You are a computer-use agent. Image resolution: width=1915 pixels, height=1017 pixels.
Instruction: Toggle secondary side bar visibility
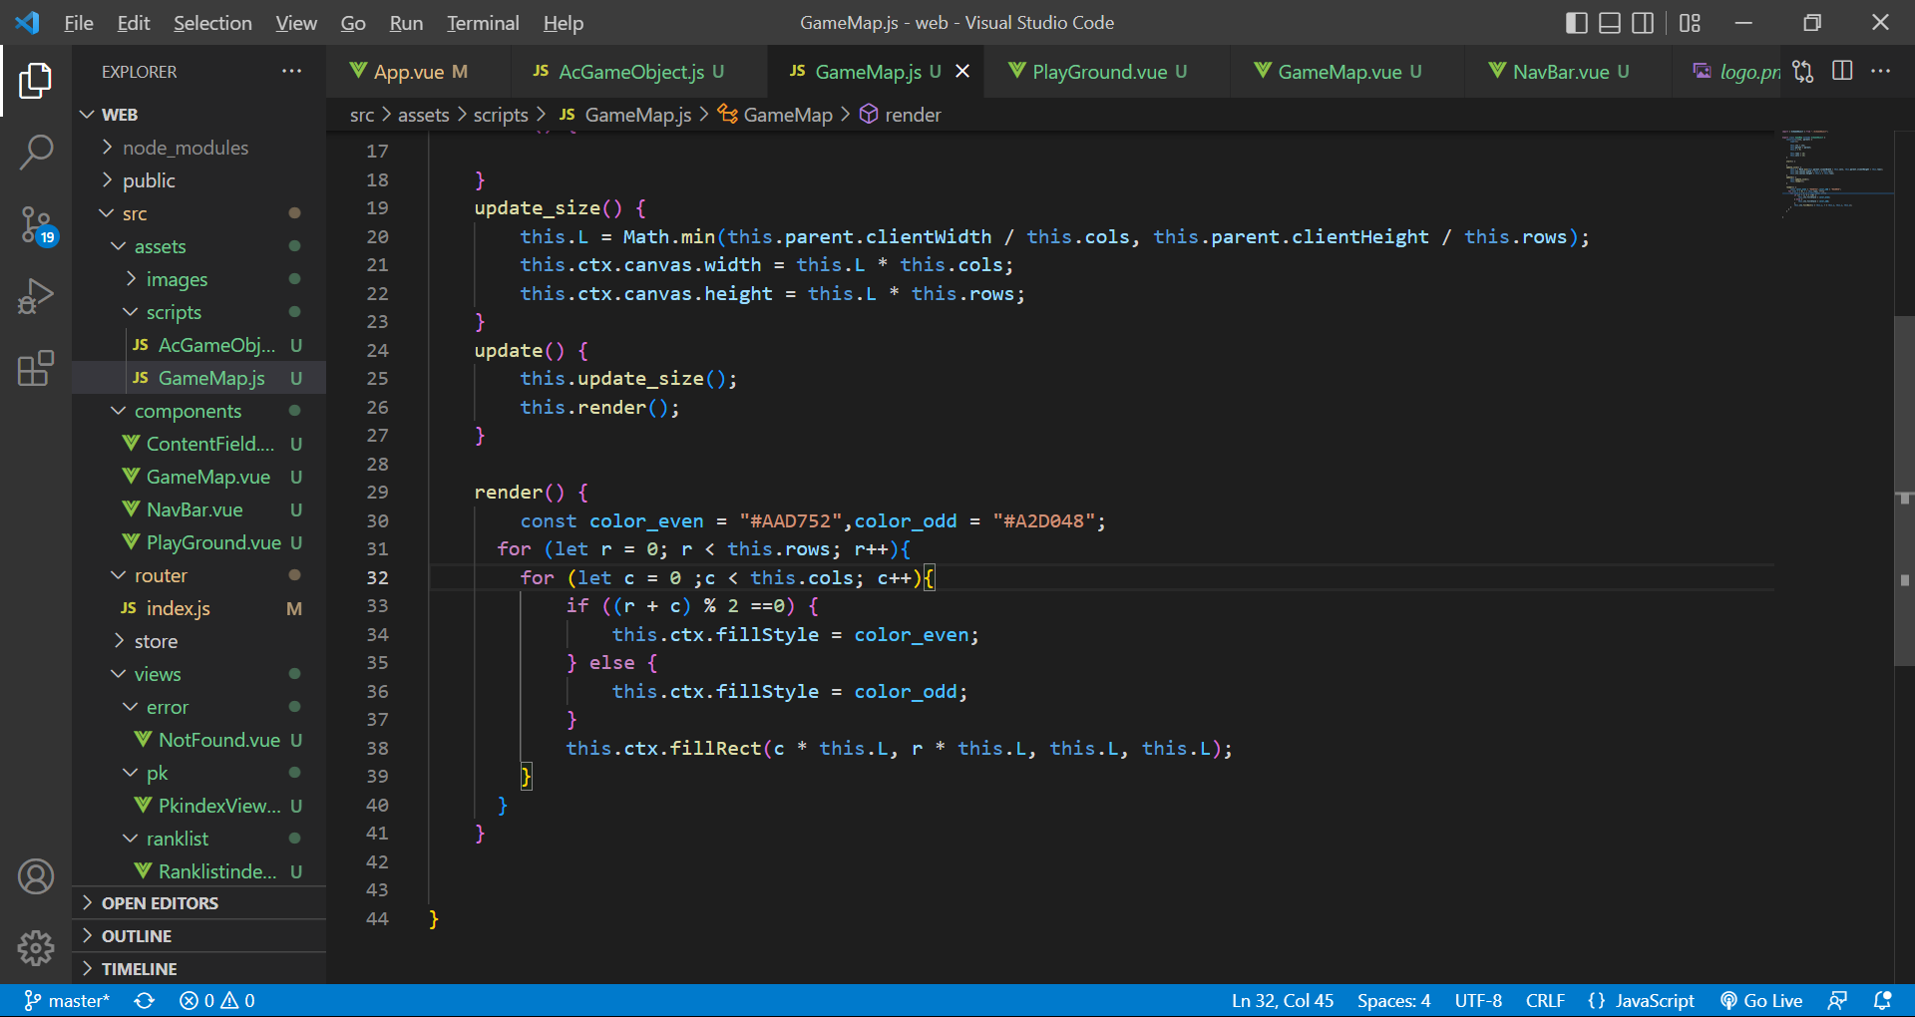point(1643,22)
